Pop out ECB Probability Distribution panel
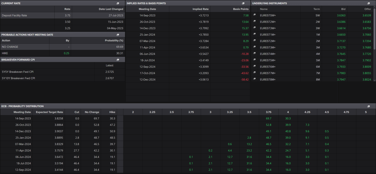Image resolution: width=376 pixels, height=174 pixels. click(368, 106)
